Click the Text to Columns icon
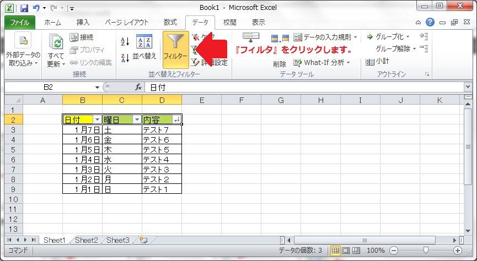 251,37
